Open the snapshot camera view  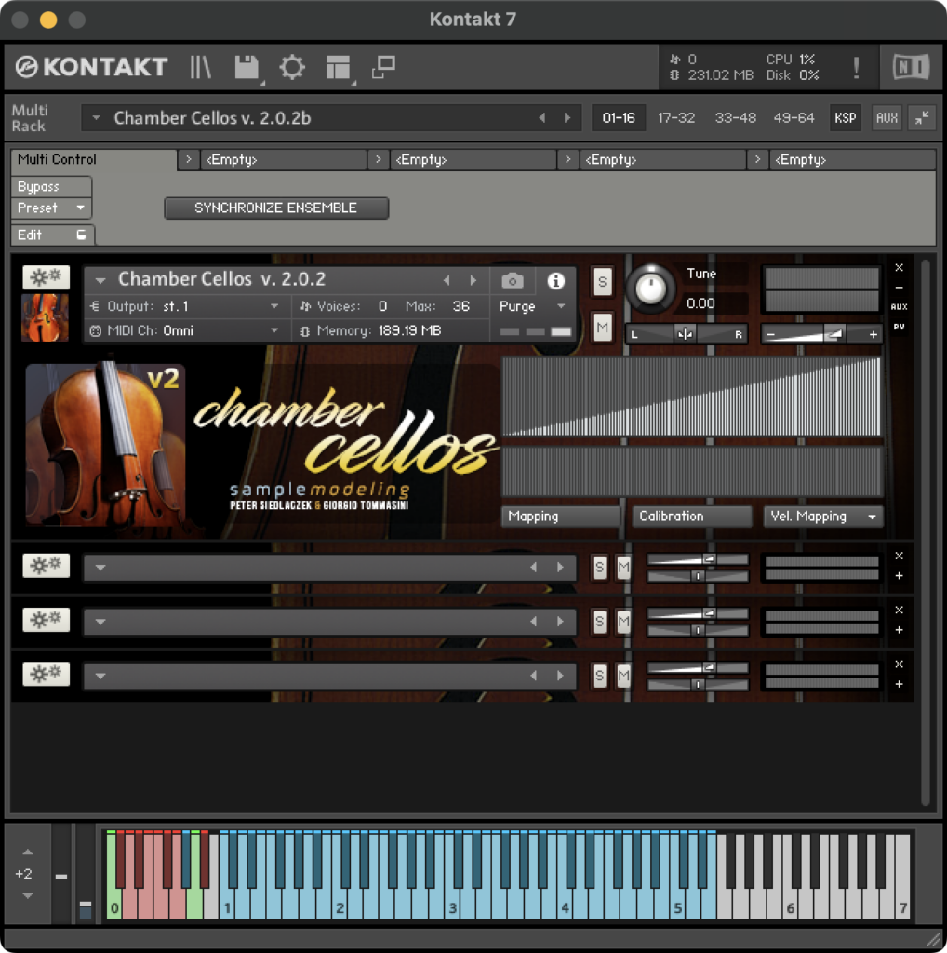(x=512, y=281)
